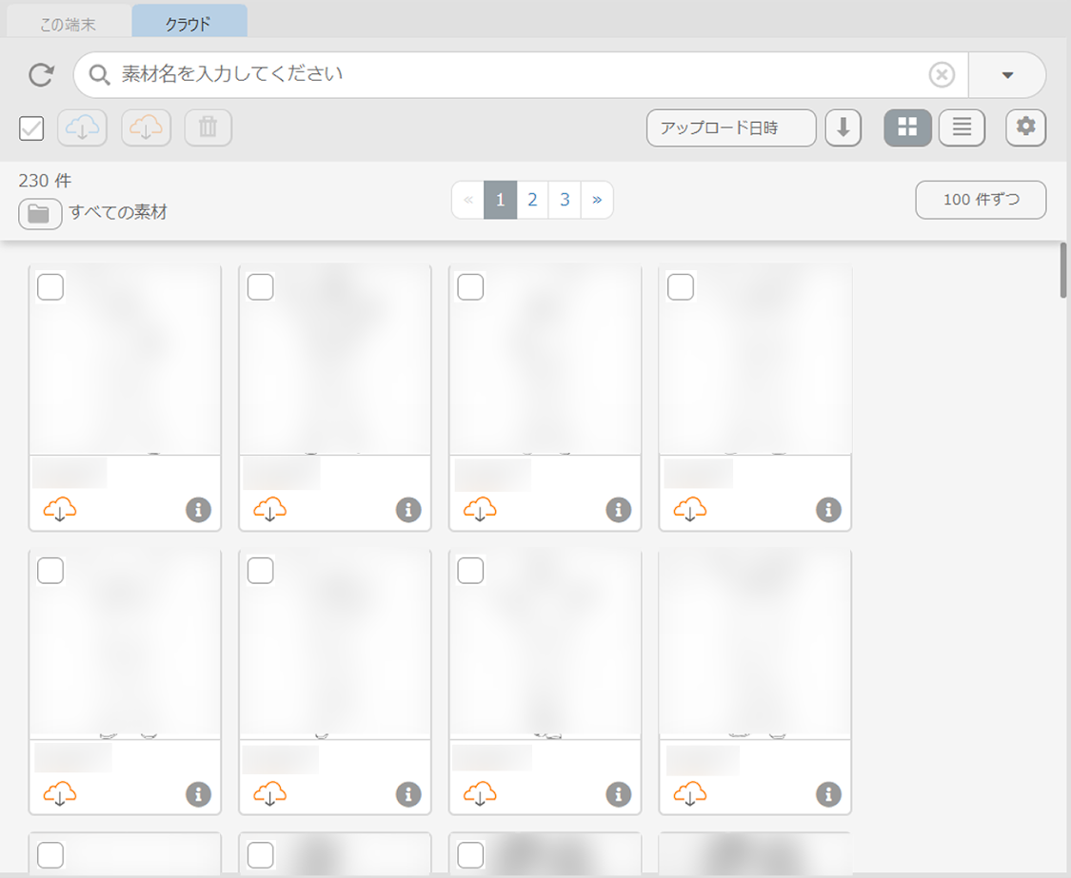1071x878 pixels.
Task: Check the first material card in top row
Action: (x=50, y=286)
